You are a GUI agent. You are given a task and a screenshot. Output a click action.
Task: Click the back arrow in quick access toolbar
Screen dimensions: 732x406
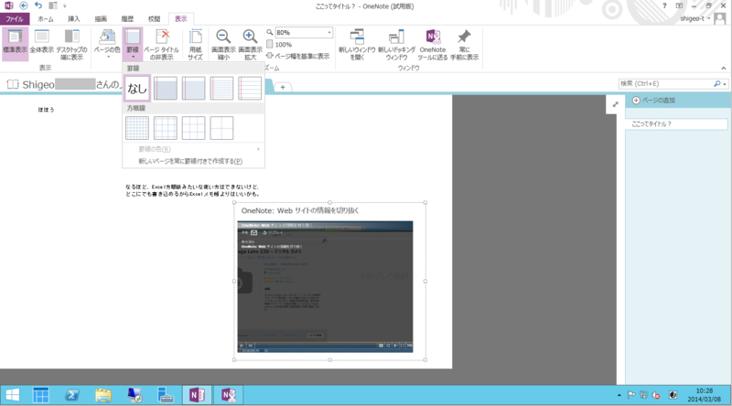[x=24, y=5]
